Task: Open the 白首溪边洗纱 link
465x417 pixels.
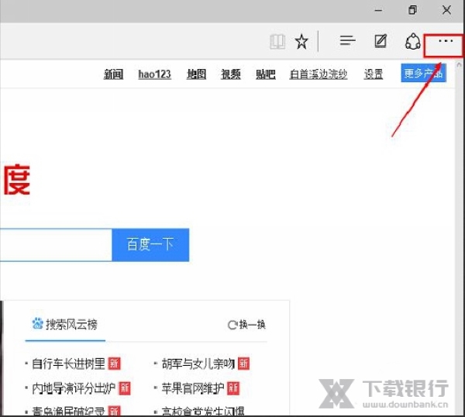Action: click(x=319, y=74)
